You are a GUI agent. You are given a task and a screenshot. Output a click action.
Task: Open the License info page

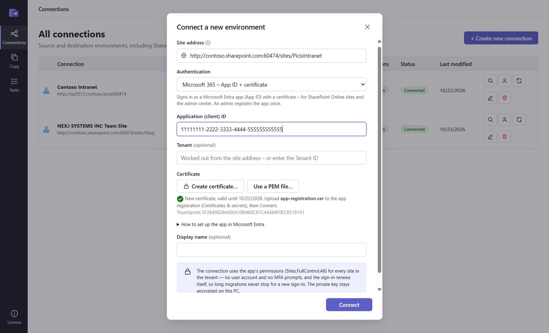pos(14,317)
